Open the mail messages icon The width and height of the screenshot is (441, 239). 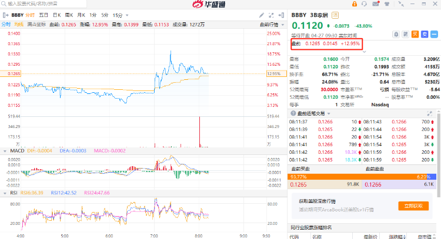coord(376,4)
